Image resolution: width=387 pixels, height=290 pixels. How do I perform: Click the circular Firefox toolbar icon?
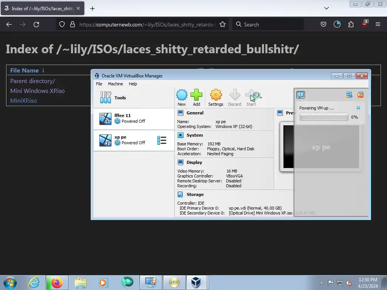click(x=337, y=25)
